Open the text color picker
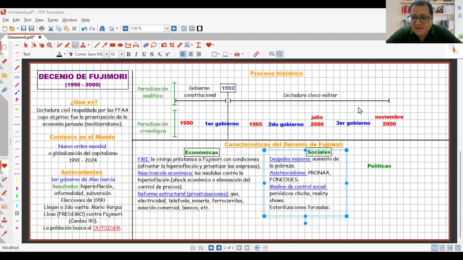The width and height of the screenshot is (463, 260). [x=59, y=54]
